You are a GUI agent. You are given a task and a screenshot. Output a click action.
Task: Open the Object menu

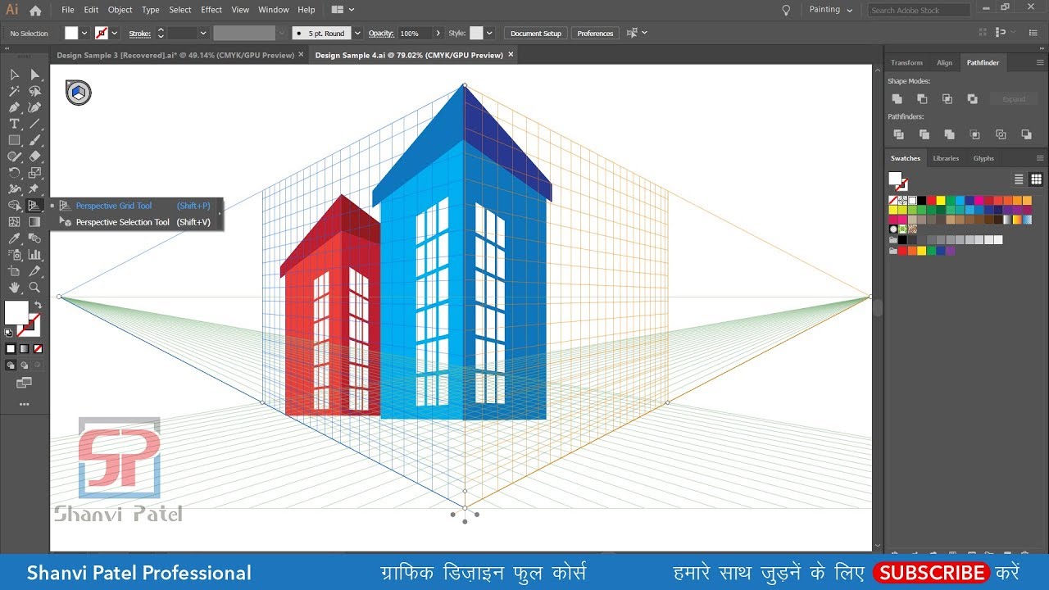tap(120, 10)
